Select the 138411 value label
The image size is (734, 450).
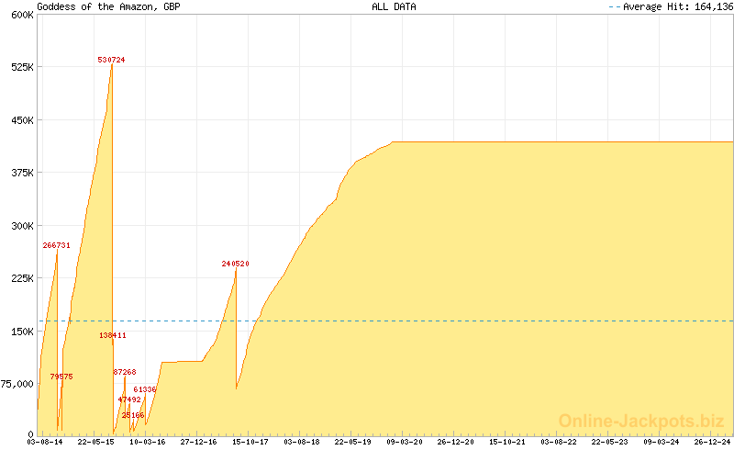click(113, 335)
